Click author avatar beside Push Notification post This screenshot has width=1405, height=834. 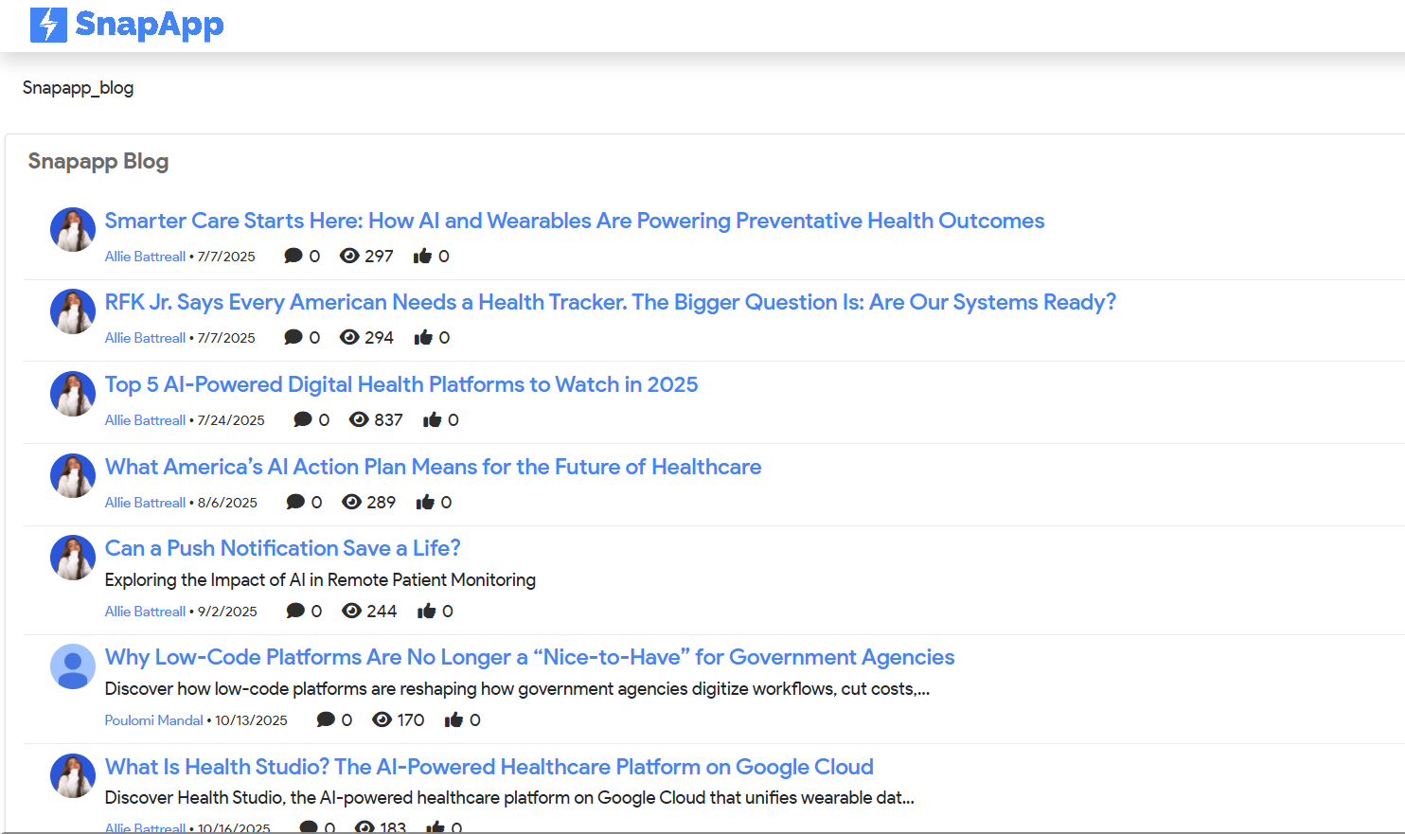(73, 558)
